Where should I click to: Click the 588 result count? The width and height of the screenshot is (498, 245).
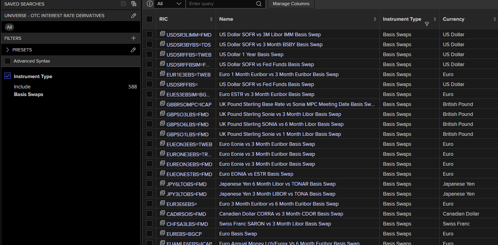(133, 86)
